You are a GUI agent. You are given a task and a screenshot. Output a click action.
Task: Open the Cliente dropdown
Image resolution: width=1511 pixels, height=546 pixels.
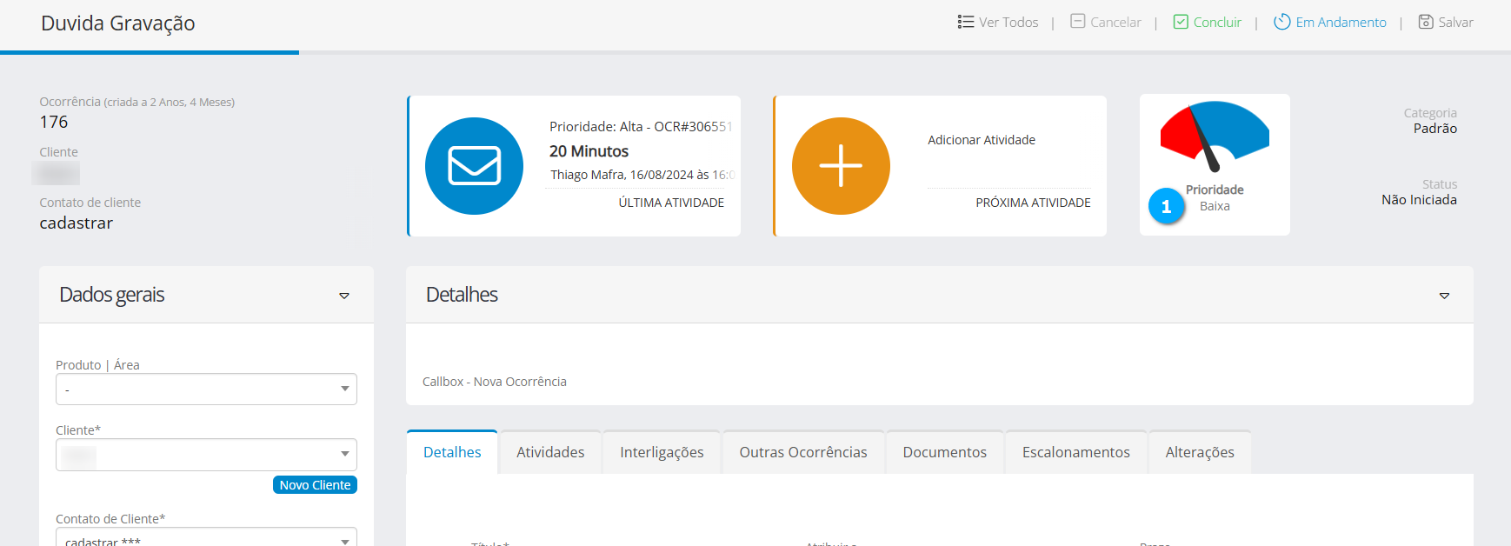206,455
